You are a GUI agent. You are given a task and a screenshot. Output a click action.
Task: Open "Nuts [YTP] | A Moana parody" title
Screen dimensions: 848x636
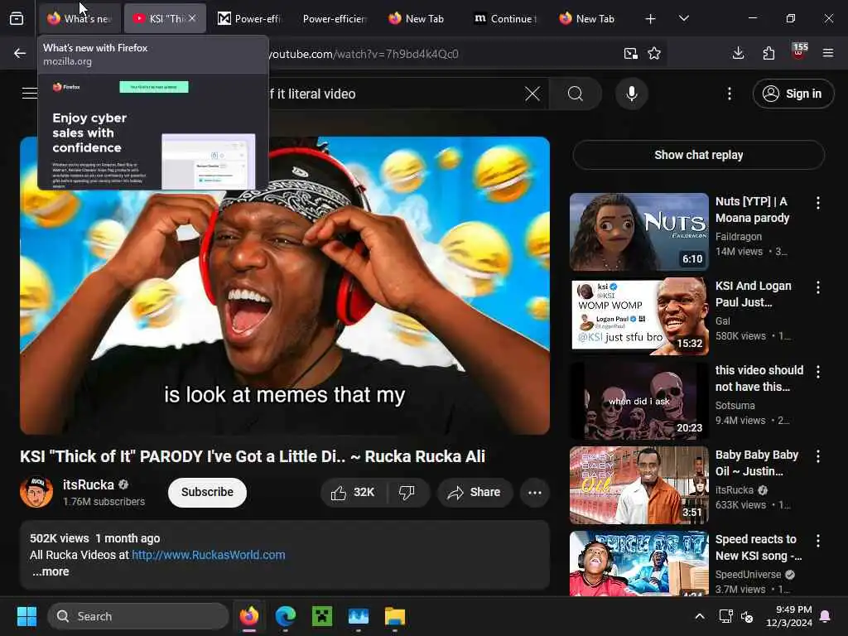coord(752,210)
